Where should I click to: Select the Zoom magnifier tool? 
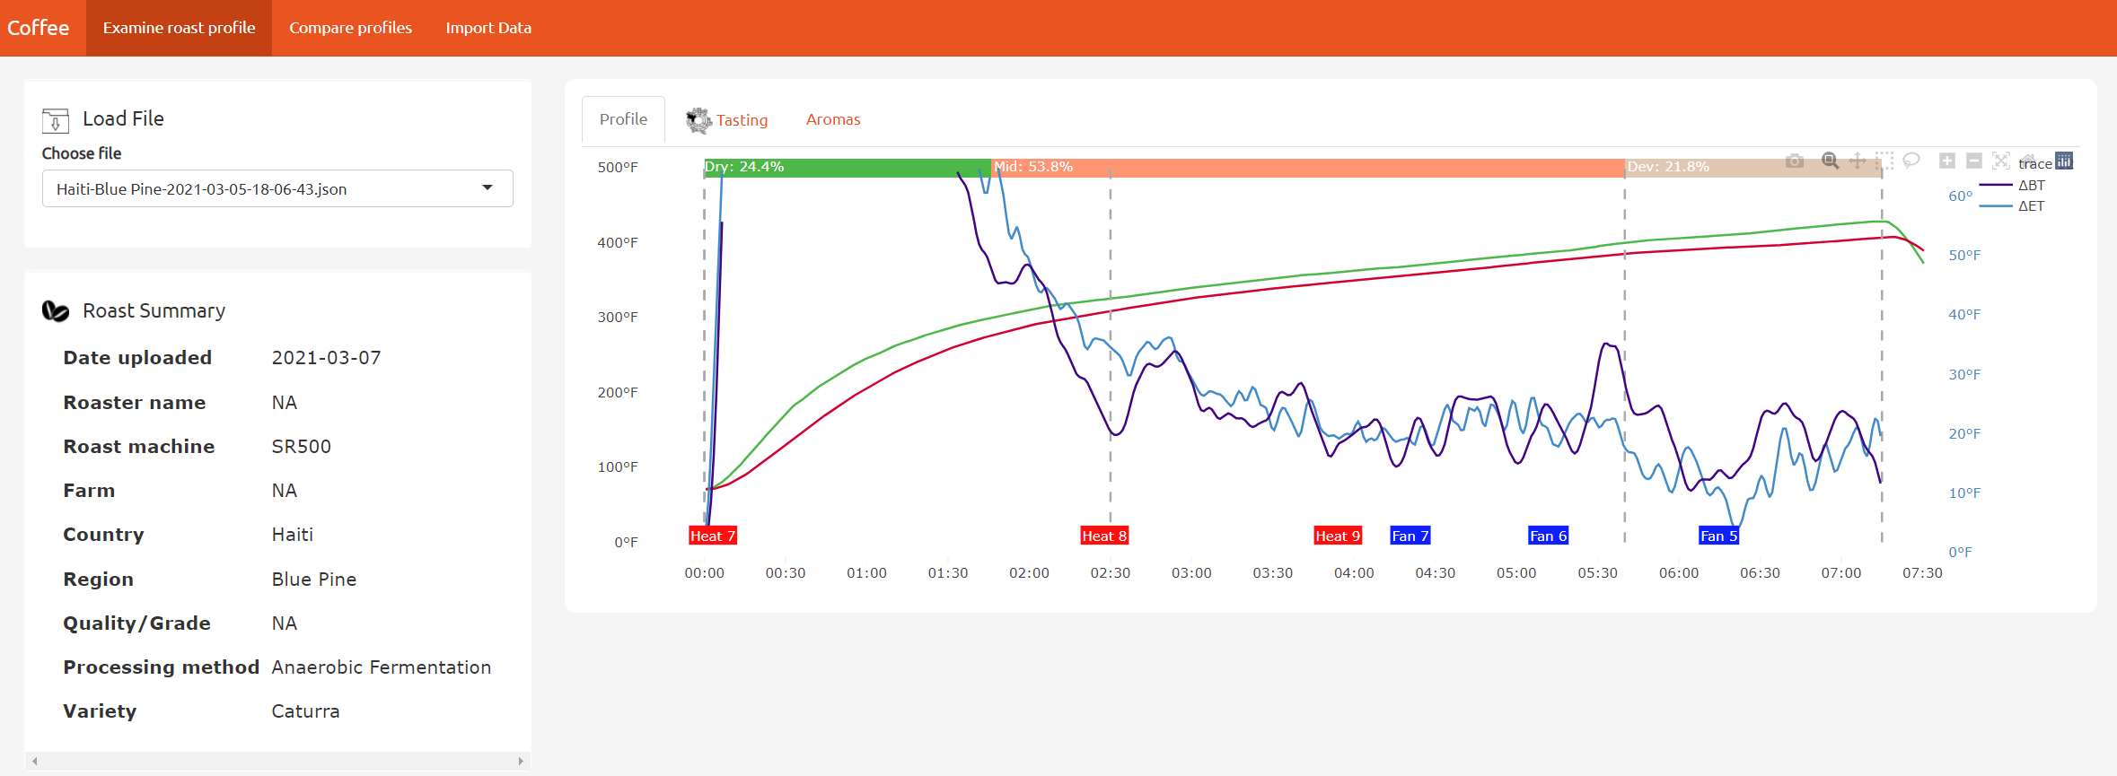1830,161
